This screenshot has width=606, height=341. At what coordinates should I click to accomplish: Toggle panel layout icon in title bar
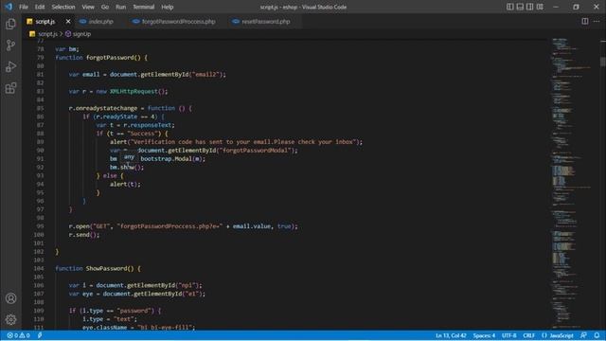520,7
